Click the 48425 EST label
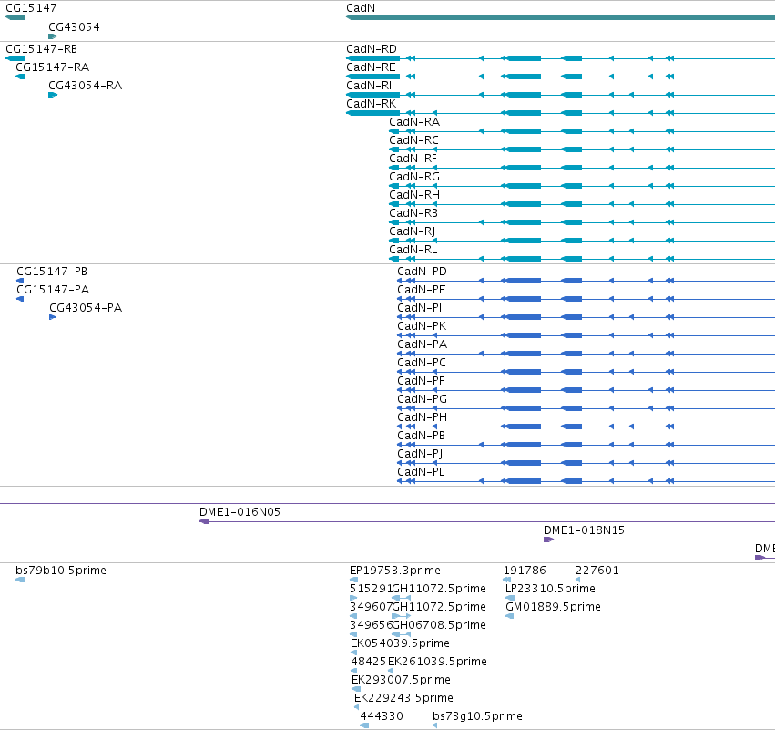775x730 pixels. 368,662
